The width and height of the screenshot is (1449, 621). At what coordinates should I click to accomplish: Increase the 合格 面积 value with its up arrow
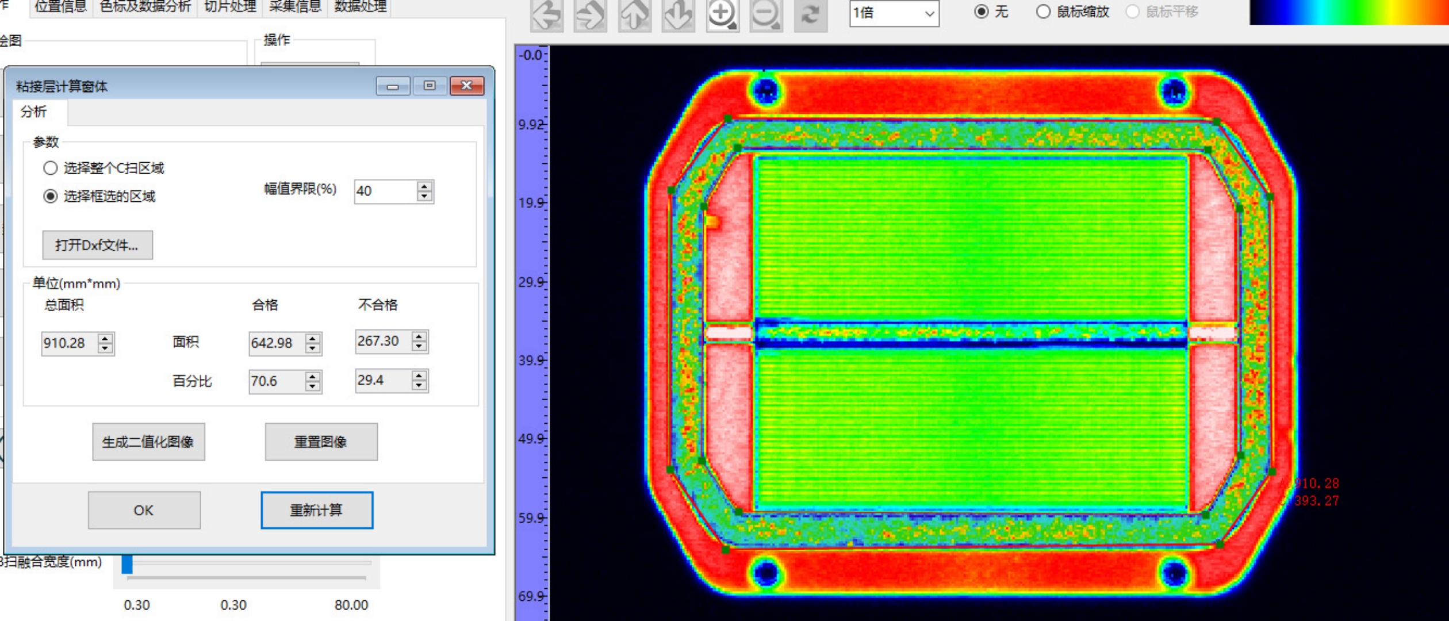(x=313, y=339)
